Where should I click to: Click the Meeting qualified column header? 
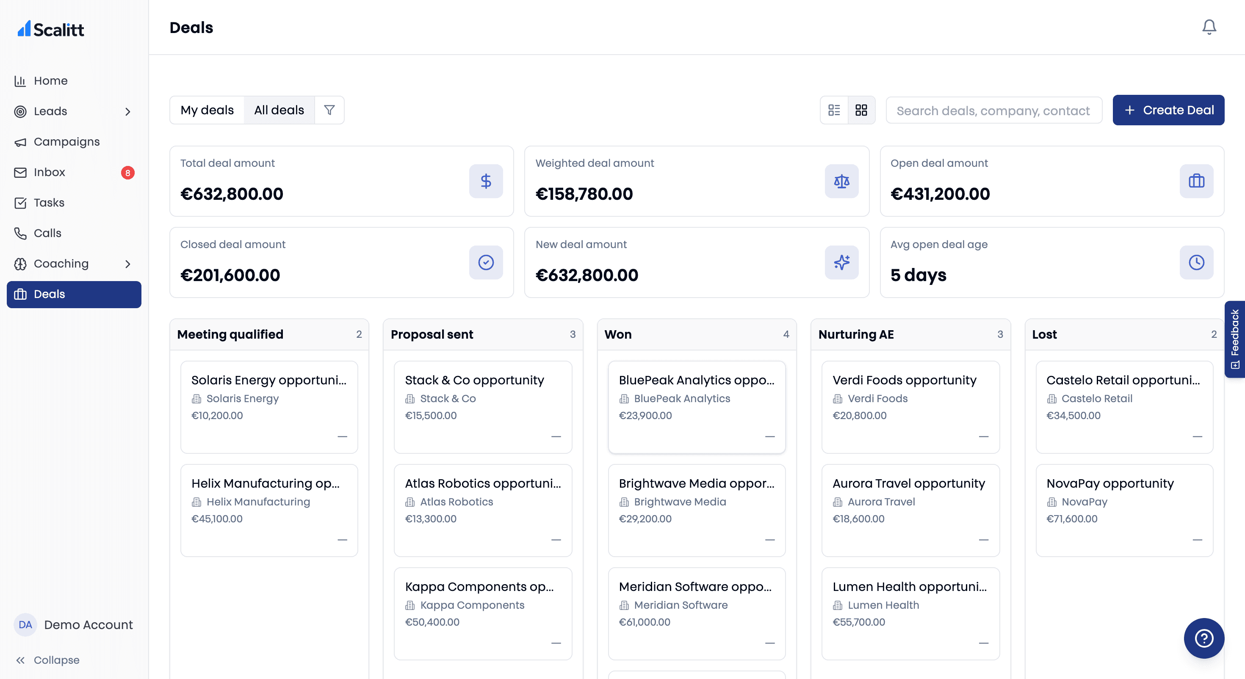click(x=269, y=334)
